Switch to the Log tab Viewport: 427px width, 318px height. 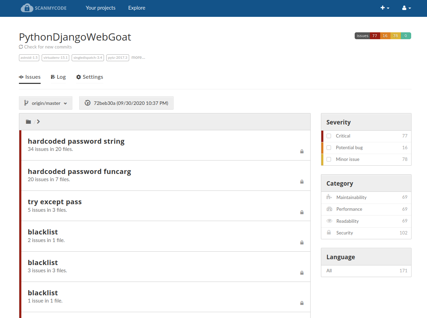(x=58, y=77)
